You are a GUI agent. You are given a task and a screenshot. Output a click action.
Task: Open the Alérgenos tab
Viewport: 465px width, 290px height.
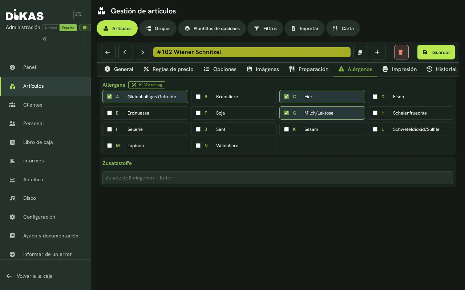(x=355, y=69)
